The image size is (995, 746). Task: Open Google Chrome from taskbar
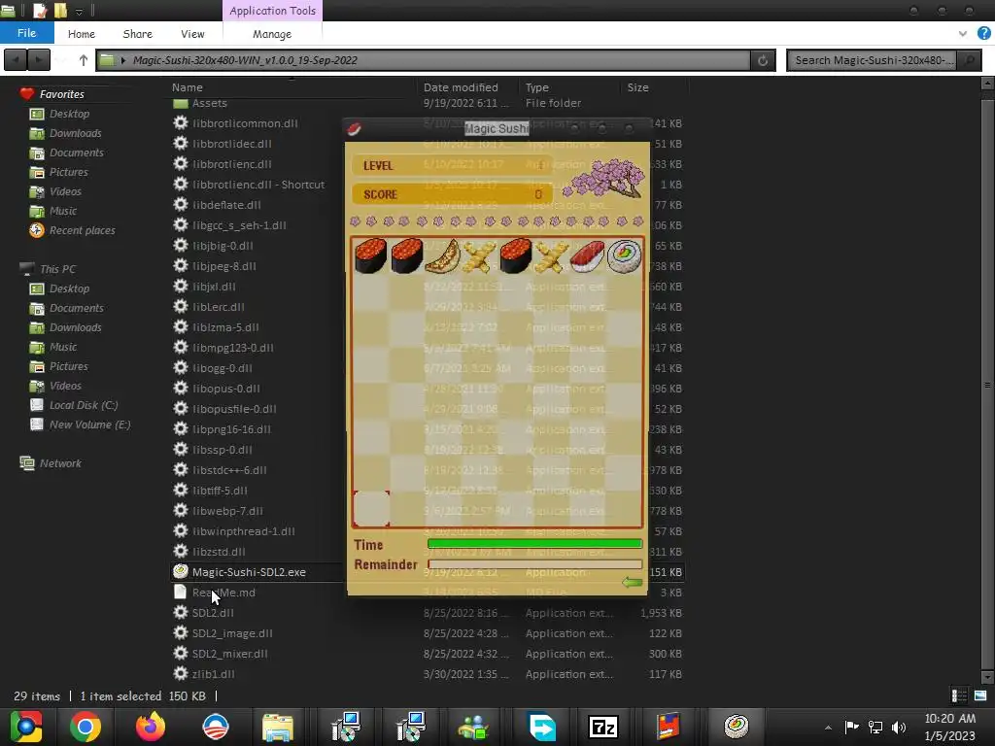click(86, 727)
